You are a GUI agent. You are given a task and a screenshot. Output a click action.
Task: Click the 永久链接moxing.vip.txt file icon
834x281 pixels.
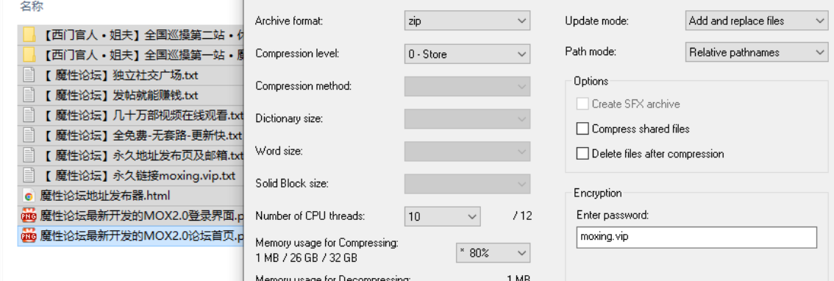coord(29,175)
